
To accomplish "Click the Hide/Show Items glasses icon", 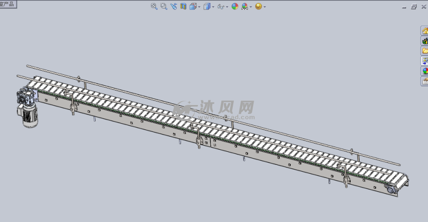I will coord(221,7).
